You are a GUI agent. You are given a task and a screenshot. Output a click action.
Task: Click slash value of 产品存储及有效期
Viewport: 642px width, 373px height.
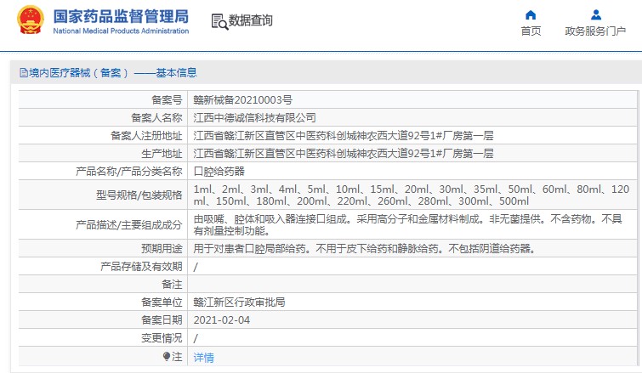(x=196, y=267)
